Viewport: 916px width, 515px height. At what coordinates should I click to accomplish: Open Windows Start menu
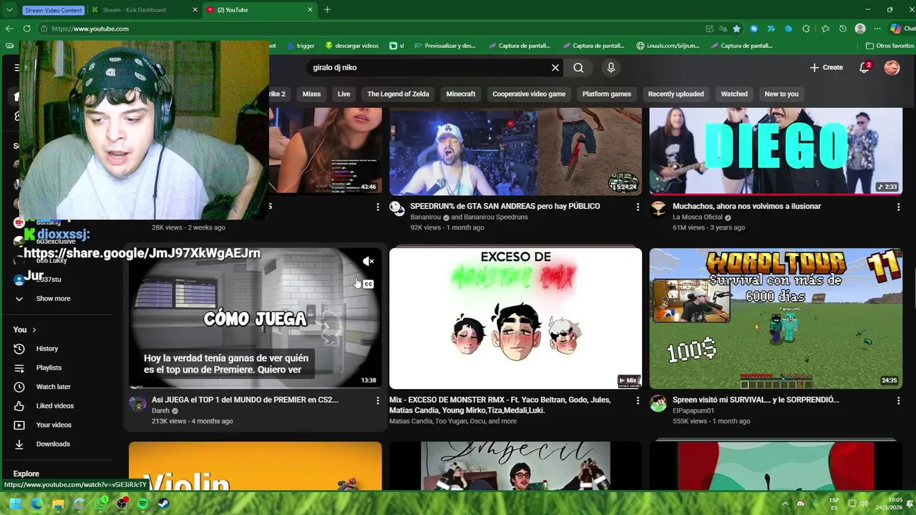[x=16, y=504]
